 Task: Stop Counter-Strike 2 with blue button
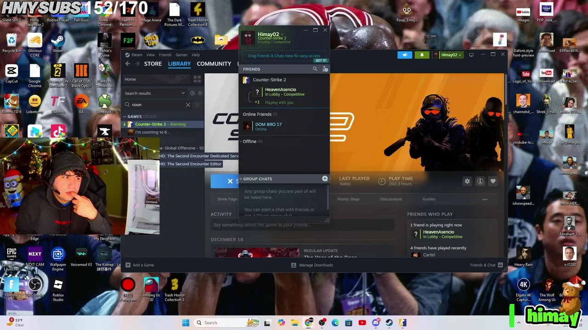coord(225,181)
